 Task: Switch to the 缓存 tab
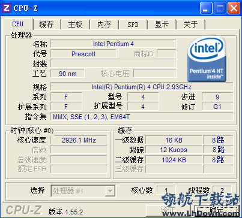point(47,25)
